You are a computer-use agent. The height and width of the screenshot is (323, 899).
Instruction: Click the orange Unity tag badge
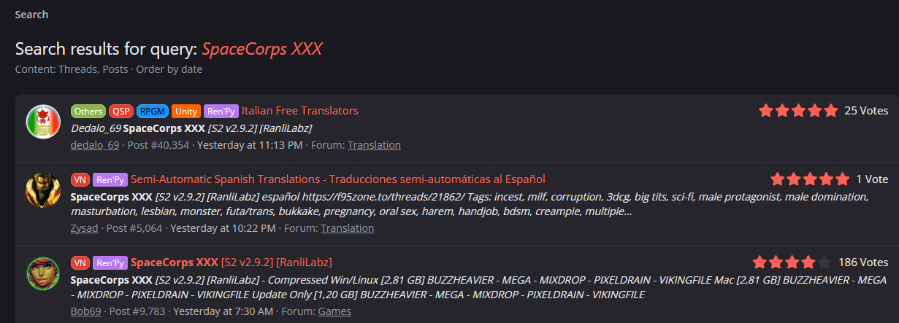pyautogui.click(x=186, y=111)
